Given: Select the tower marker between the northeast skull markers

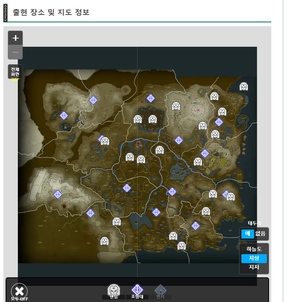Looking at the screenshot, I should click(219, 122).
